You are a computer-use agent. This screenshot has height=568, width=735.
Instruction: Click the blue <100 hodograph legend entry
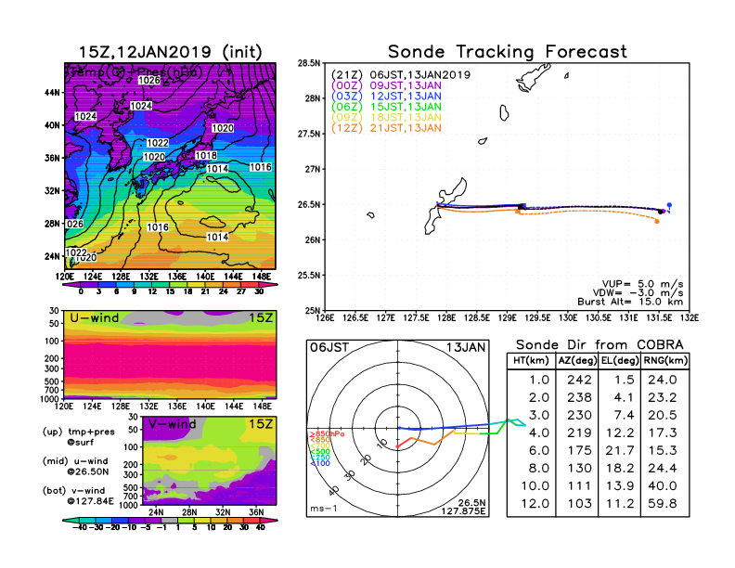coord(320,463)
